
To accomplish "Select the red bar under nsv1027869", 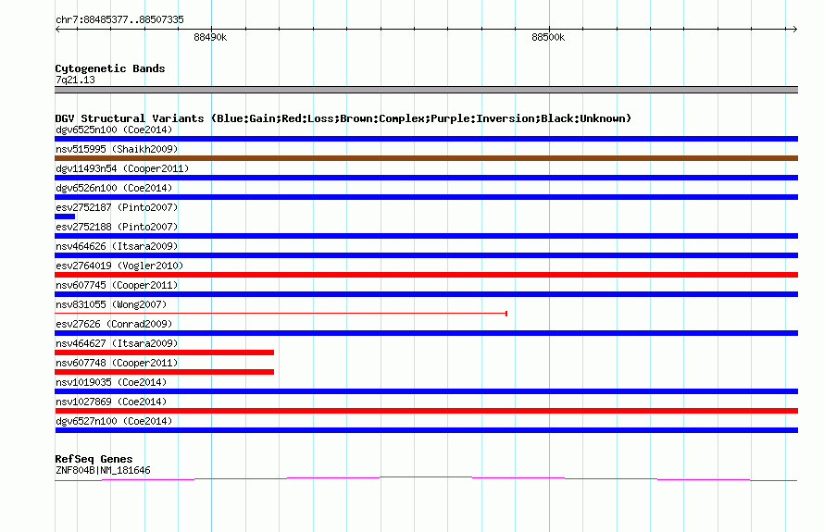I will pos(426,411).
